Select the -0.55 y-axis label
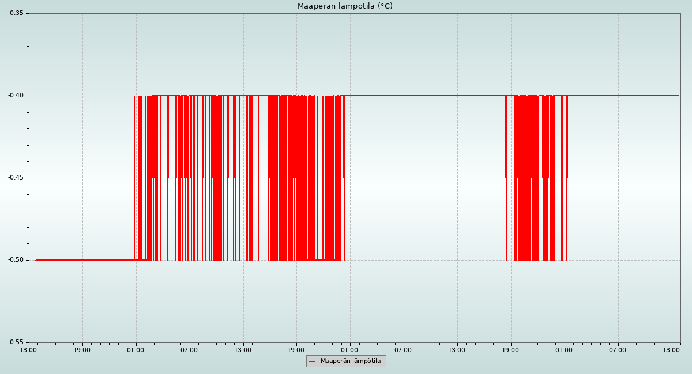Viewport: 692px width, 374px height. (x=16, y=342)
